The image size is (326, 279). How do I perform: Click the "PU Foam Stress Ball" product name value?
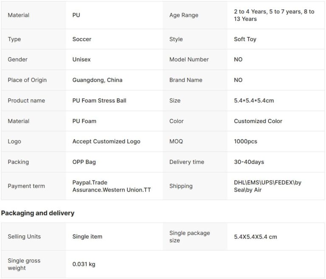tap(99, 101)
